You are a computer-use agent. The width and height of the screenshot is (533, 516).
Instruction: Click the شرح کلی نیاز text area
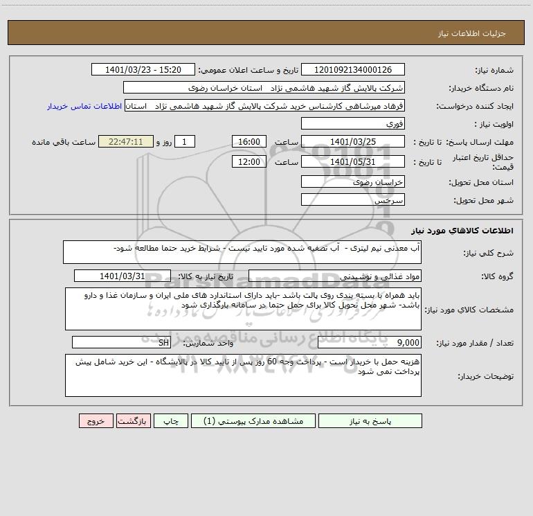242,252
